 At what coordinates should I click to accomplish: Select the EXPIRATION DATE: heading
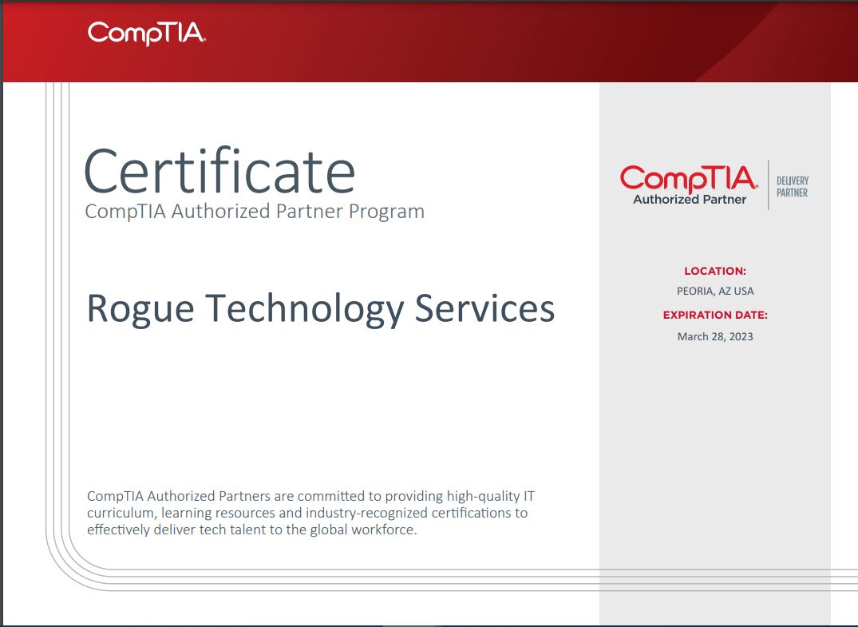pos(716,315)
